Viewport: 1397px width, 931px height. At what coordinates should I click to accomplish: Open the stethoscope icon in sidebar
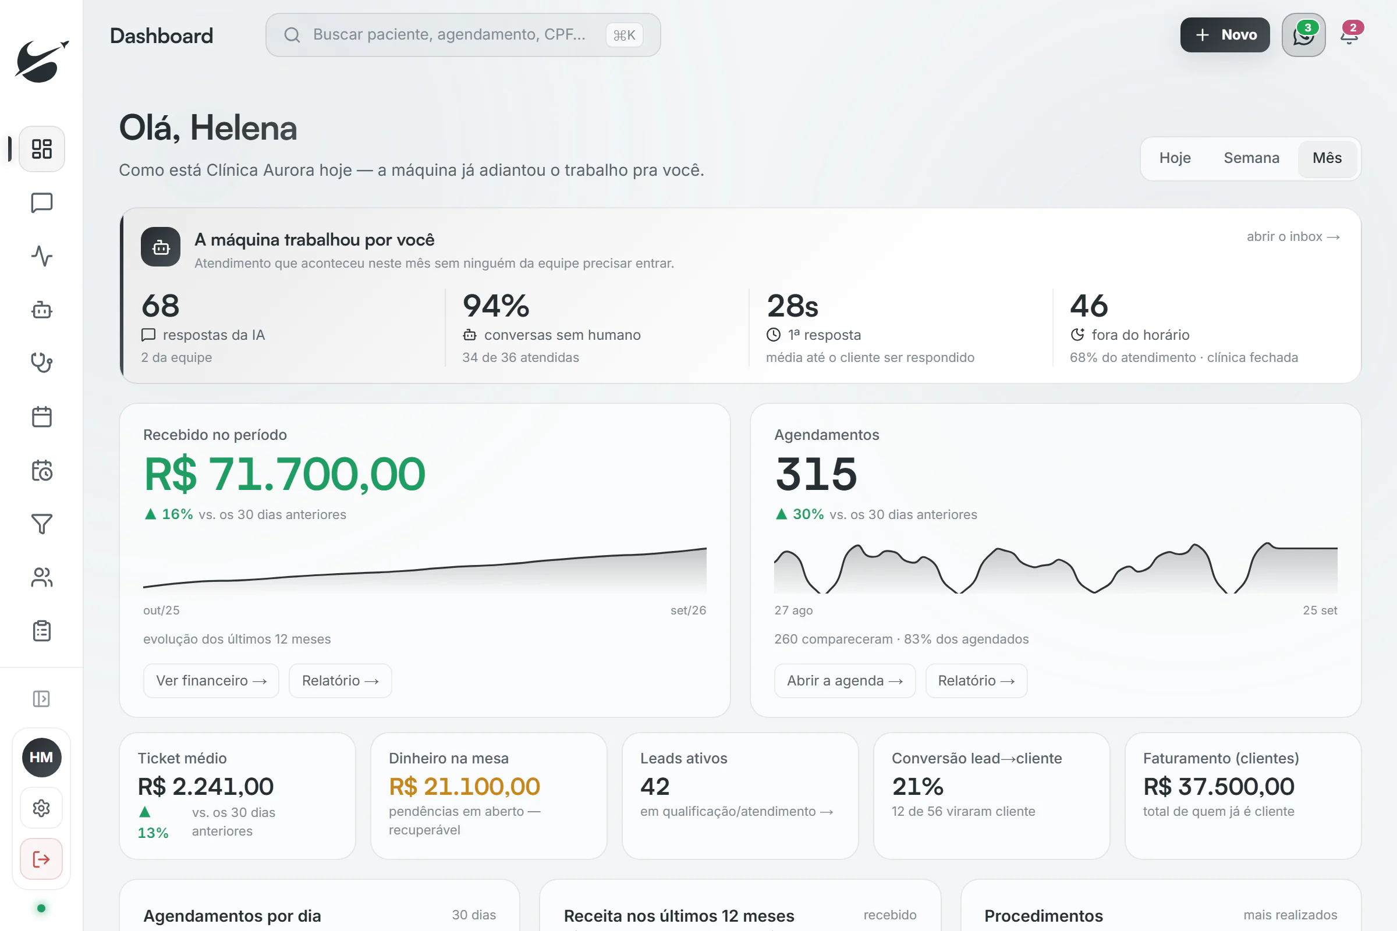(41, 363)
